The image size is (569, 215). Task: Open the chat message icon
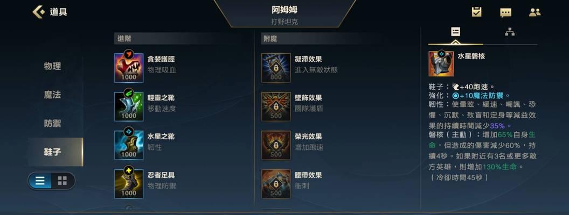point(505,13)
